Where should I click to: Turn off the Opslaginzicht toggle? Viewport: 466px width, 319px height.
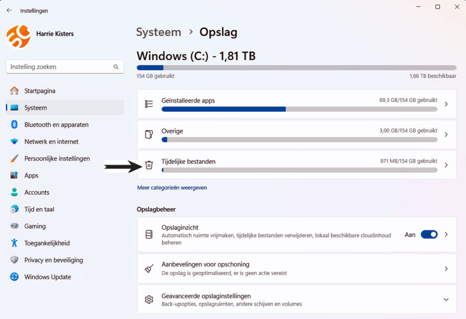point(429,234)
